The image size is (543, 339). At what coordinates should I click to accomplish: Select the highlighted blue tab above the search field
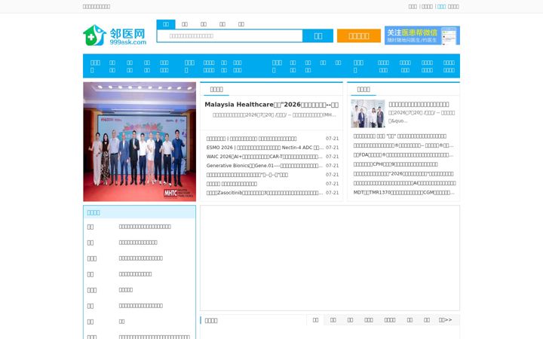click(x=166, y=24)
